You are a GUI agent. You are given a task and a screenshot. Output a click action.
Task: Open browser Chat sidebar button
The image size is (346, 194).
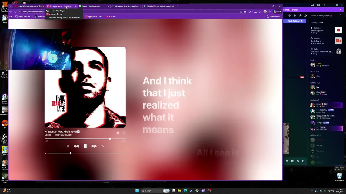coord(277,12)
